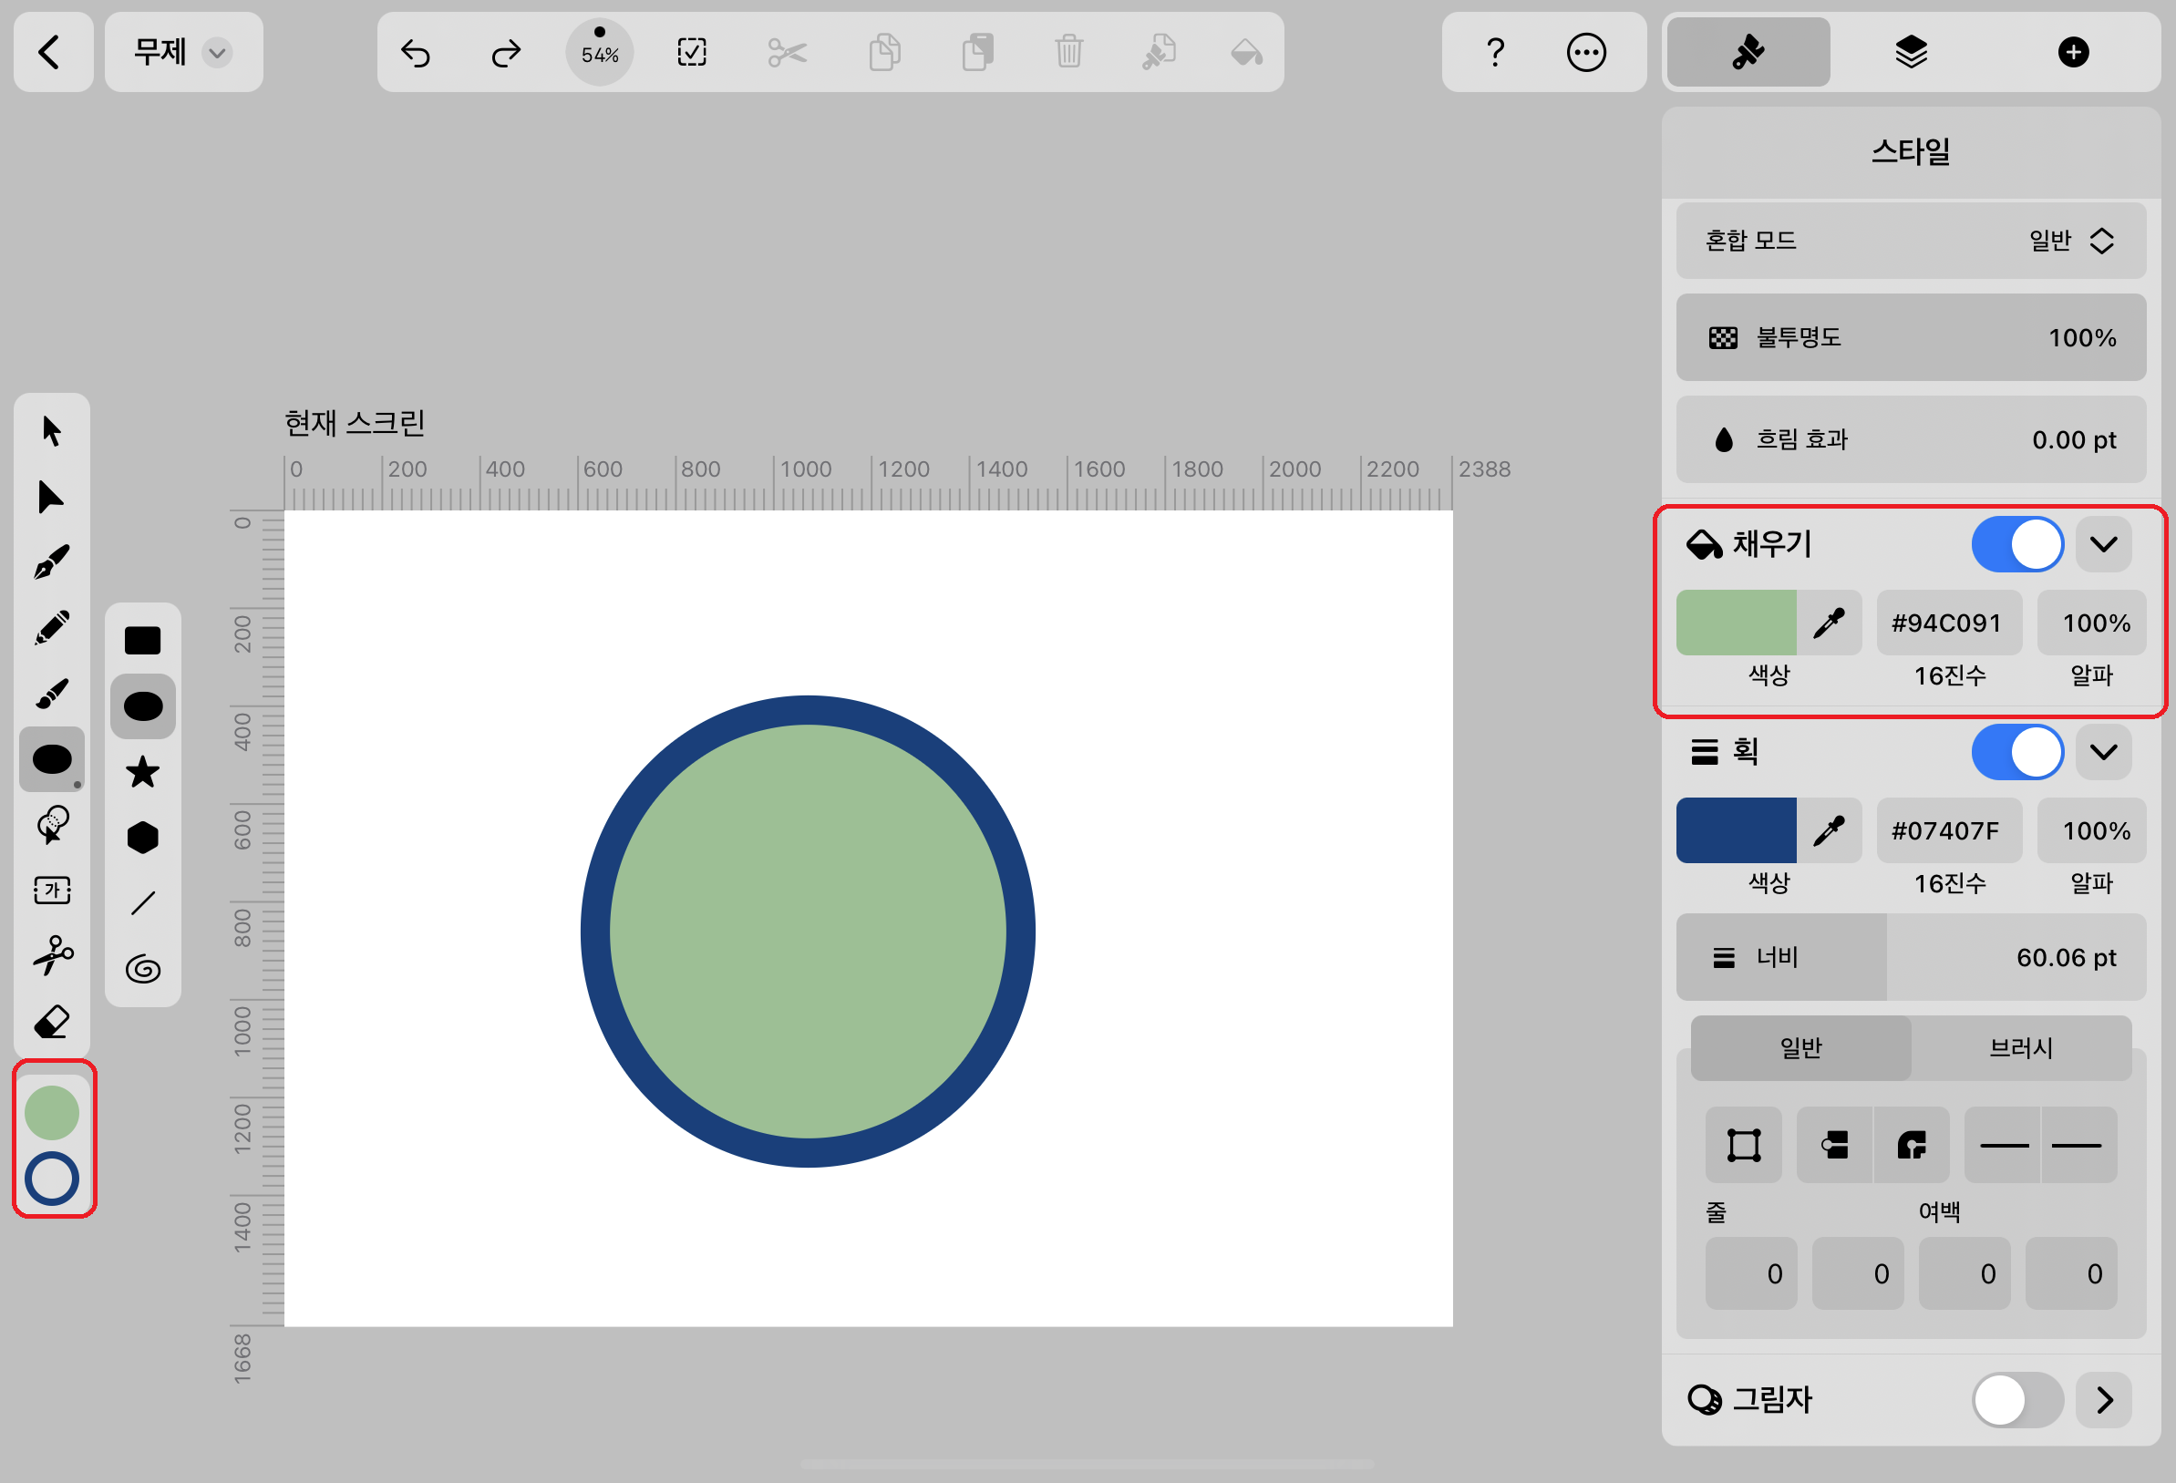2176x1483 pixels.
Task: Select the Text tool
Action: click(x=51, y=890)
